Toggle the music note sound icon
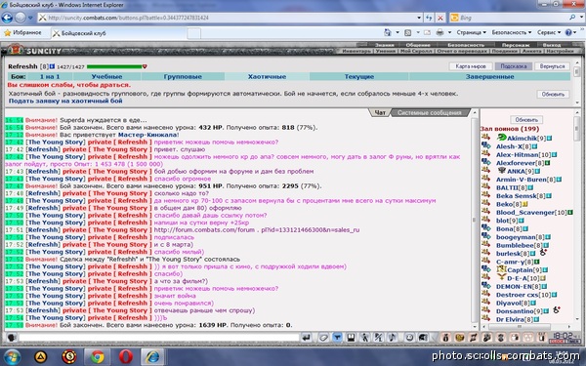586x366 pixels. click(392, 338)
